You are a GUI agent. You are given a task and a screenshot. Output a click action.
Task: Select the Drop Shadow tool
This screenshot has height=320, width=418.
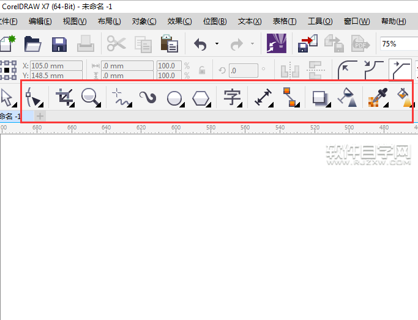321,98
